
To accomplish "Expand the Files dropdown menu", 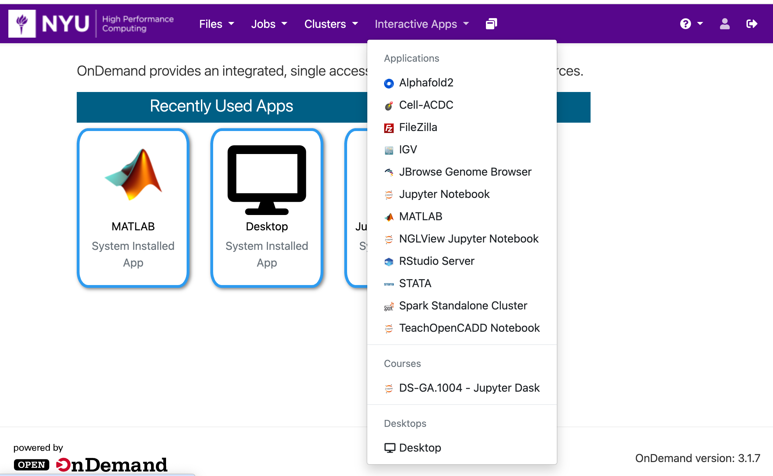I will point(217,24).
